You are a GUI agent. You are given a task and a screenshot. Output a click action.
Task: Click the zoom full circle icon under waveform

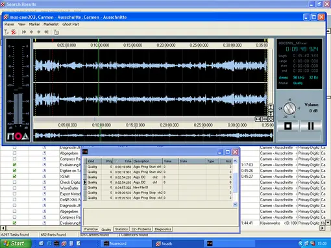pos(271,119)
